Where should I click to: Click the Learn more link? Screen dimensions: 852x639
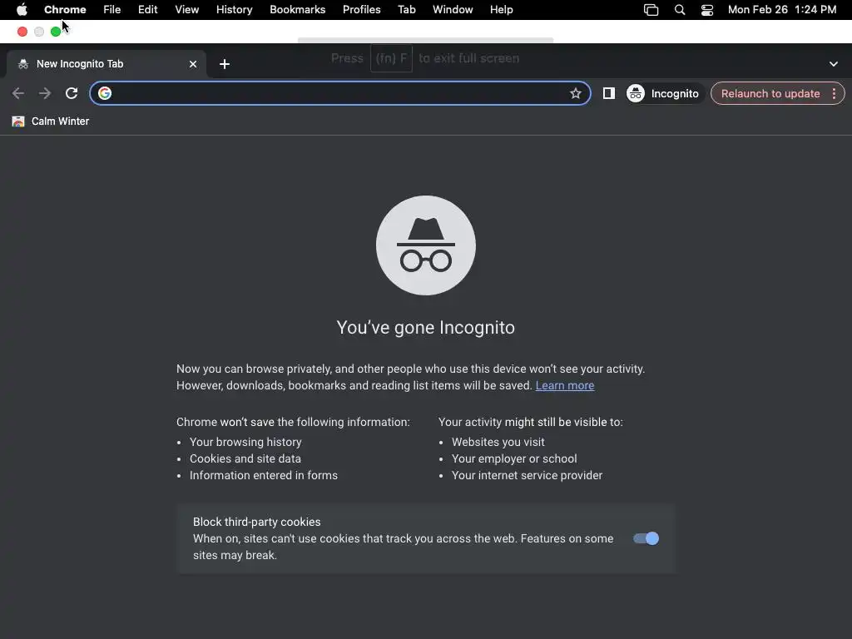click(x=565, y=385)
